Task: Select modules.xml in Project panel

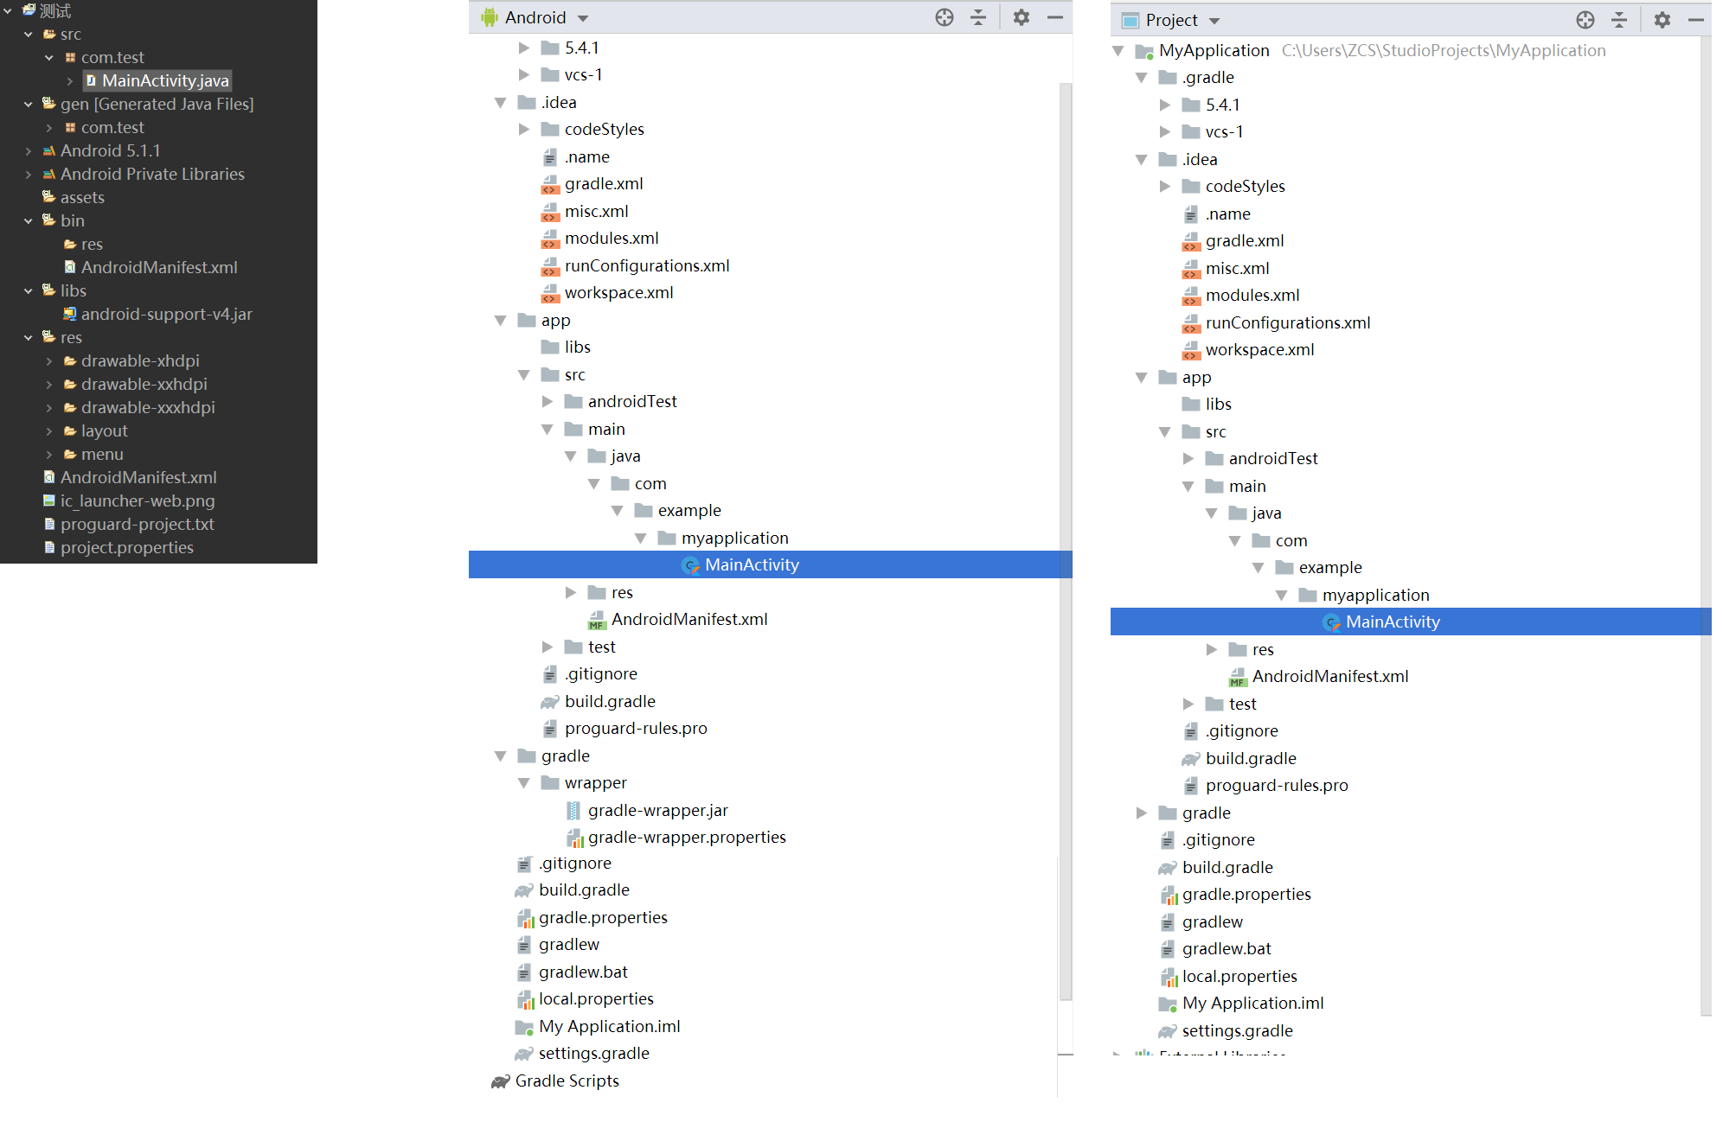Action: (x=1240, y=295)
